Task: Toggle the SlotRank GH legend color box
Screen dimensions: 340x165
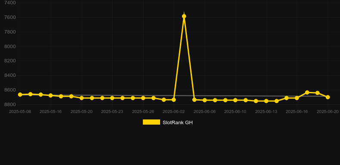Action: [151, 122]
